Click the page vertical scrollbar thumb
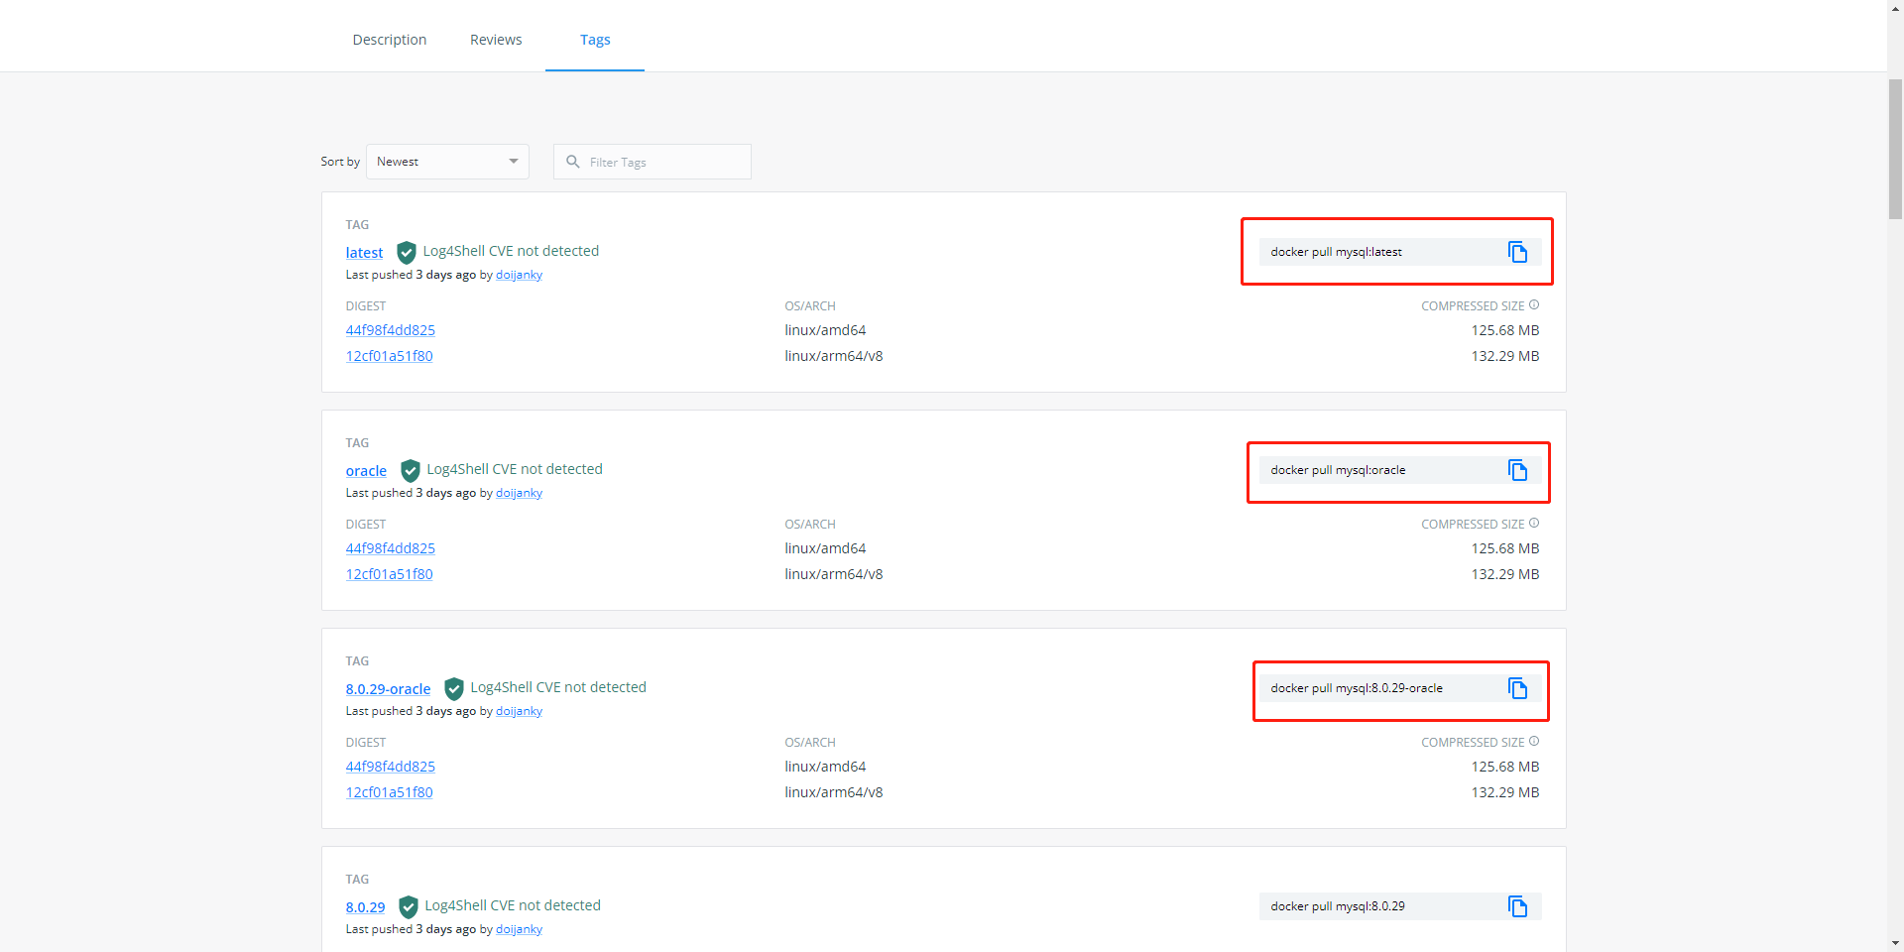Screen dimensions: 1904x952 tap(1895, 149)
